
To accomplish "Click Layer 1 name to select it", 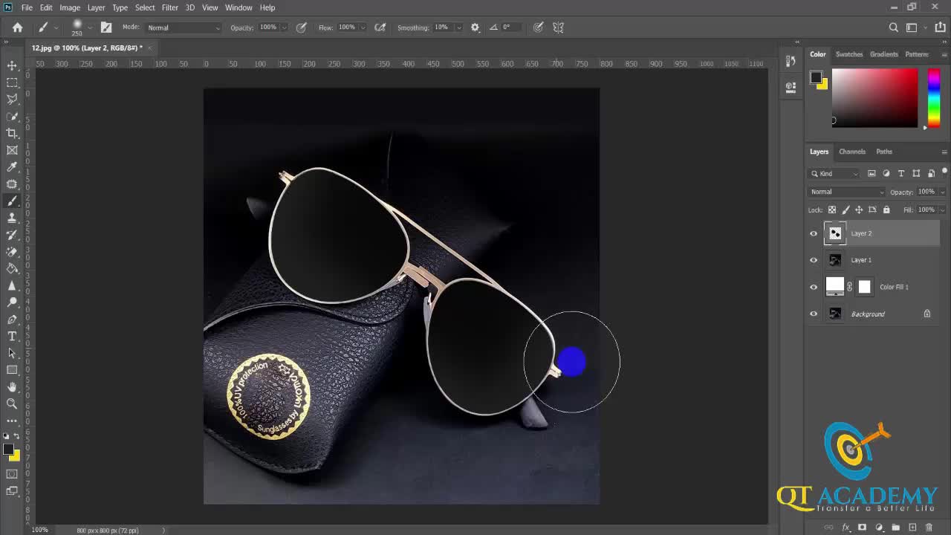I will tap(861, 260).
